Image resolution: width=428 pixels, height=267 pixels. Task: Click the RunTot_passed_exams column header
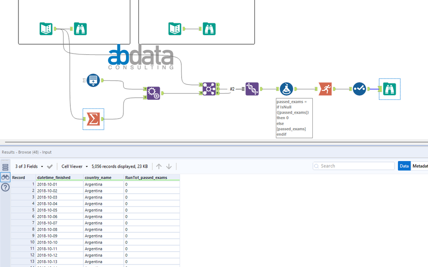[152, 177]
